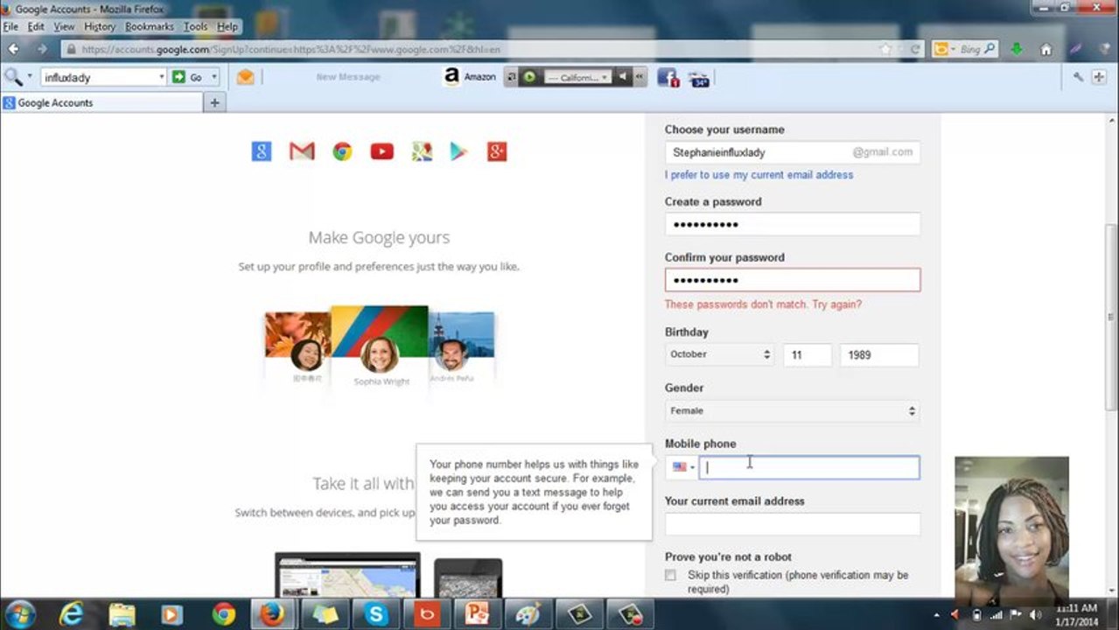Screen dimensions: 1119x630
Task: Open the Bookmarks menu
Action: pos(150,26)
